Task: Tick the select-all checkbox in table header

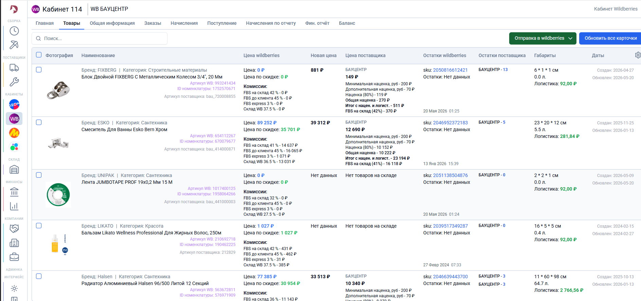Action: coord(39,55)
